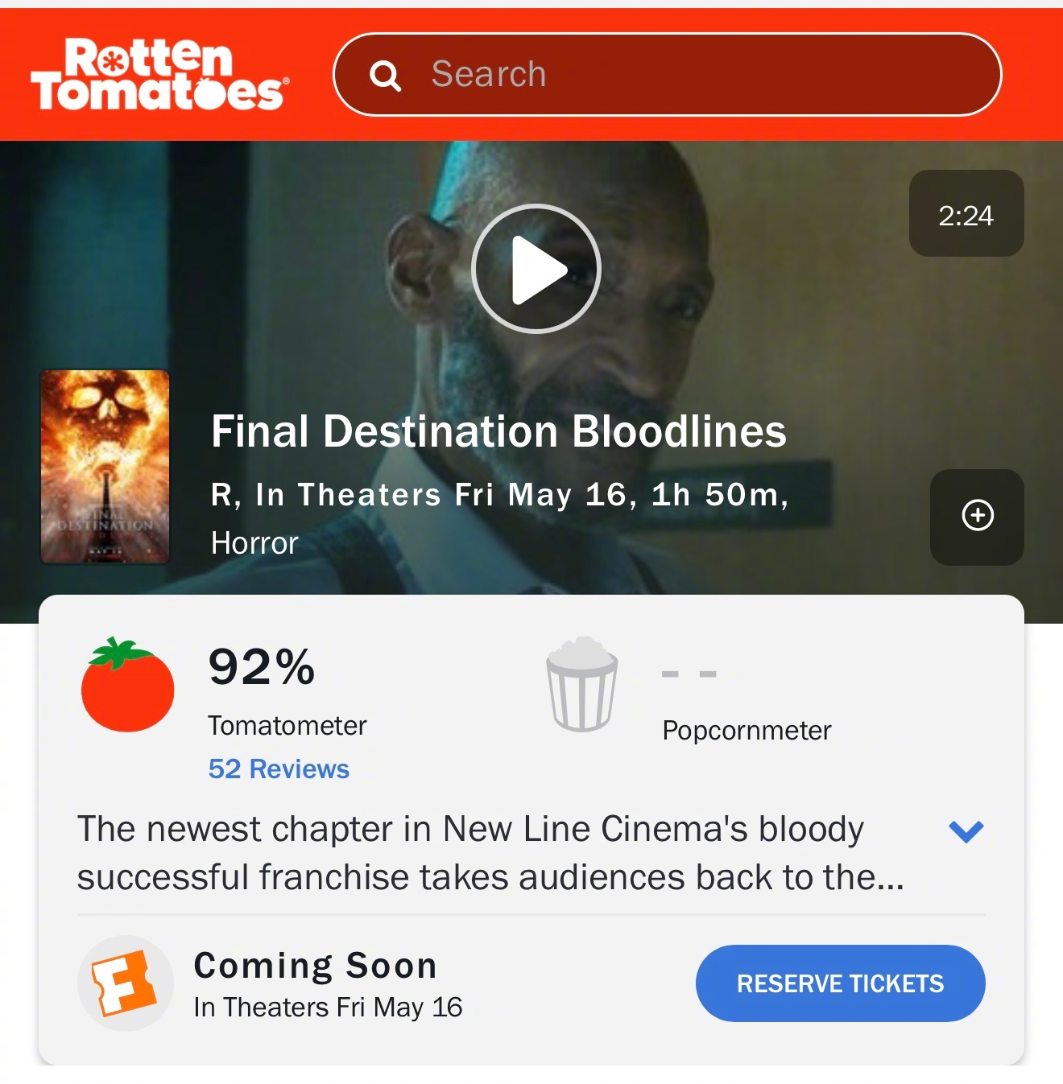Image resolution: width=1063 pixels, height=1084 pixels.
Task: Play the Final Destination Bloodlines trailer
Action: (x=536, y=269)
